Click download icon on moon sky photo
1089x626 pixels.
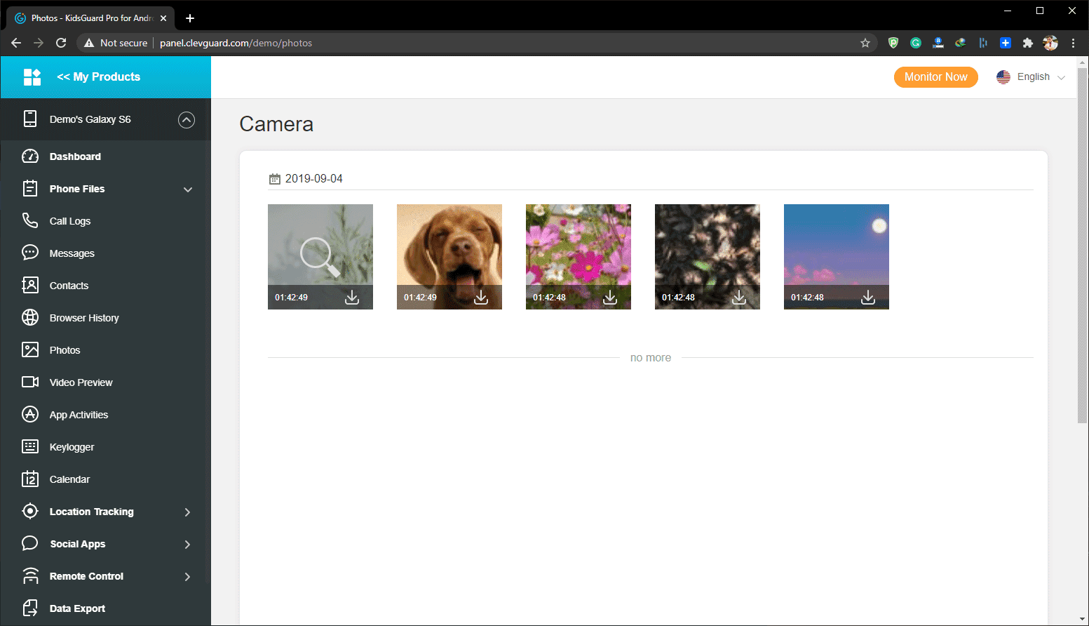coord(868,298)
